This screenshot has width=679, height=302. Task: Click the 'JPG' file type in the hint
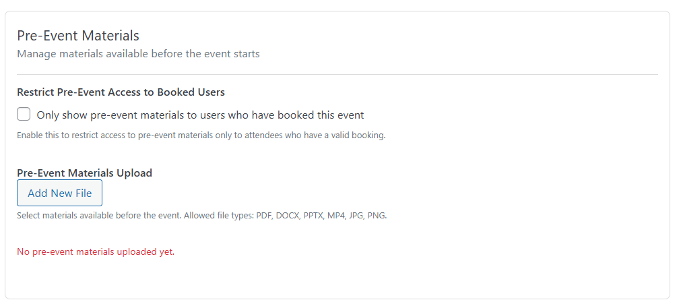click(358, 216)
